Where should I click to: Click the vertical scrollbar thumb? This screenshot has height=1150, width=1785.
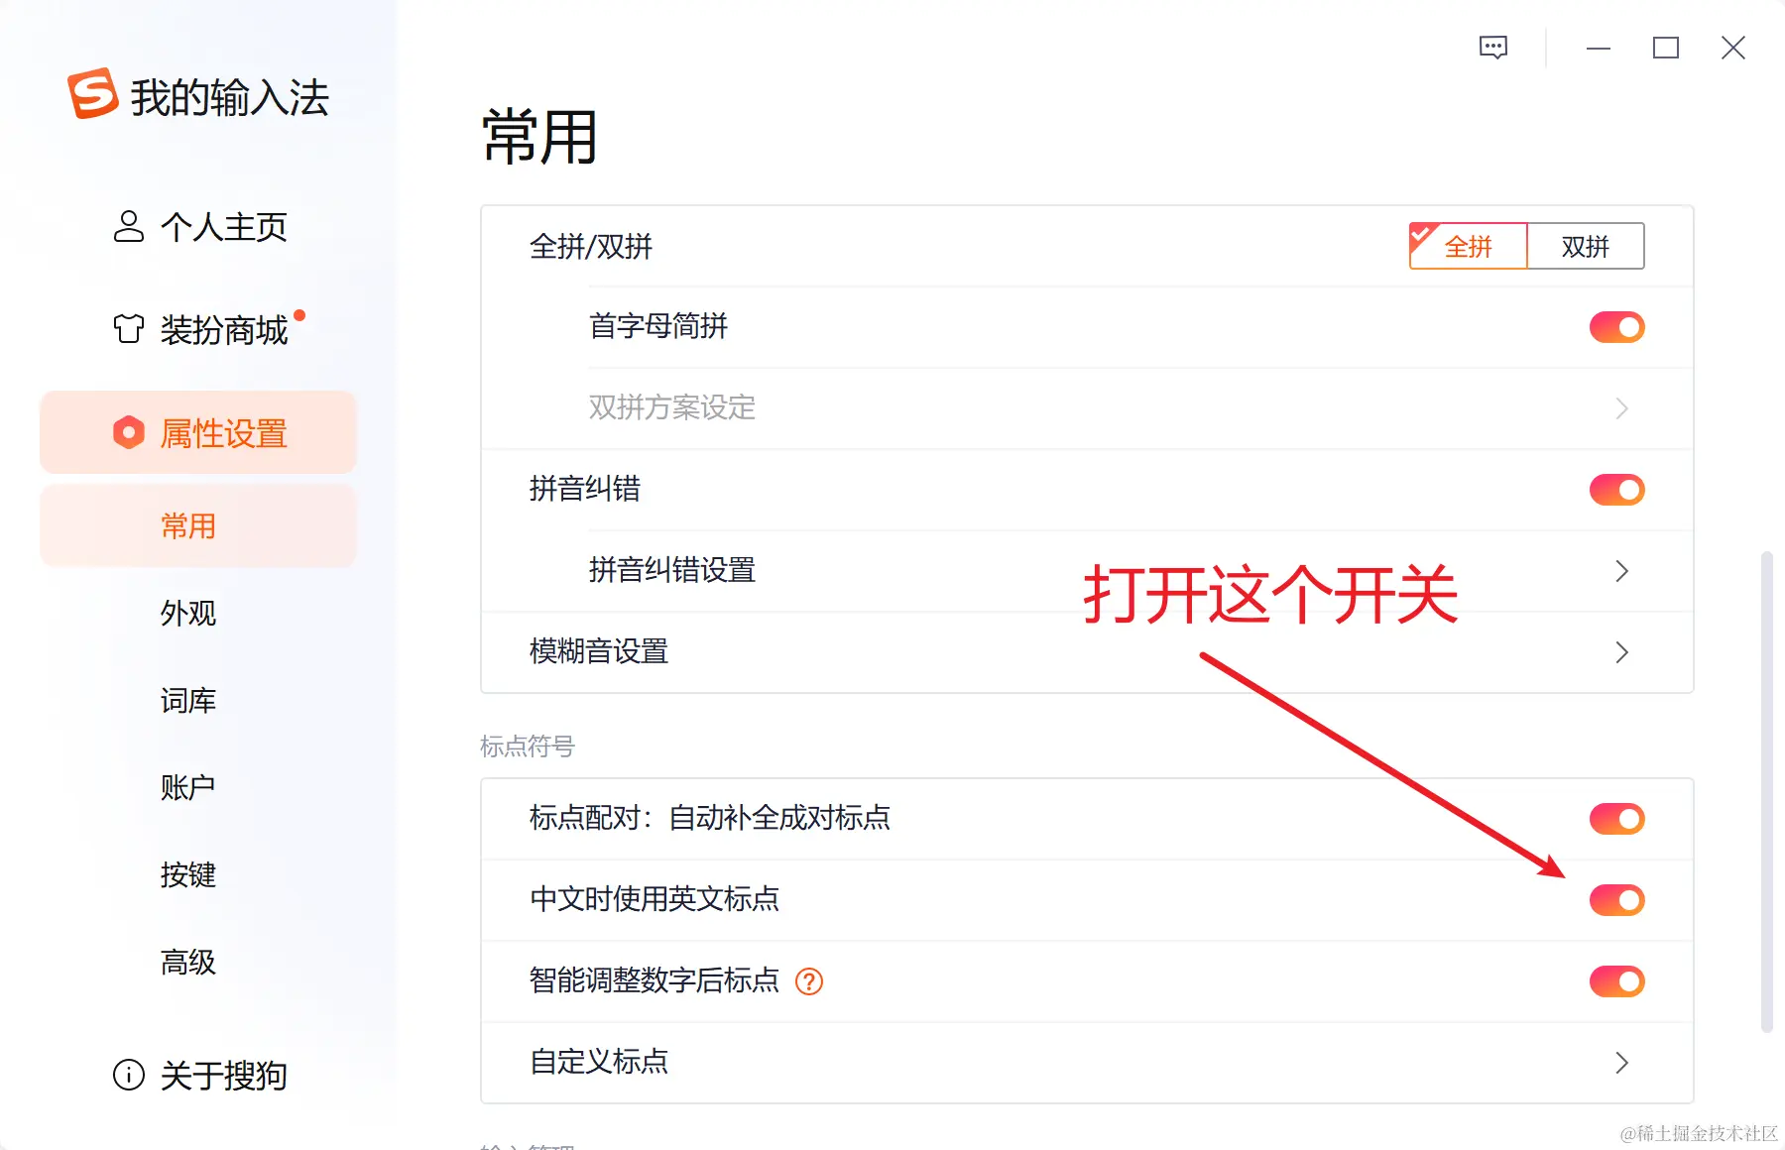coord(1766,792)
